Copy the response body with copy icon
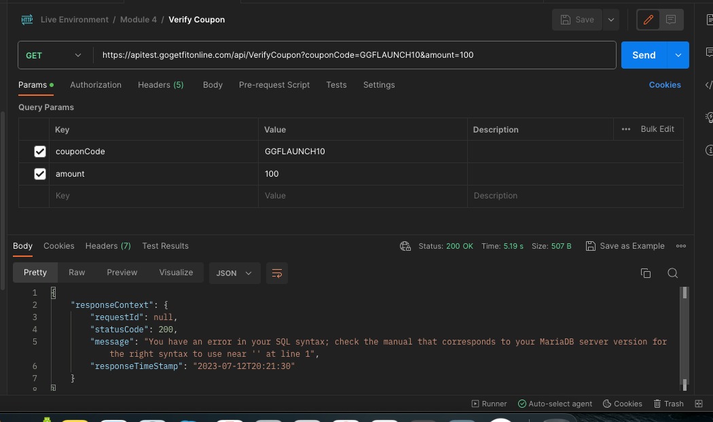713x422 pixels. pyautogui.click(x=646, y=273)
